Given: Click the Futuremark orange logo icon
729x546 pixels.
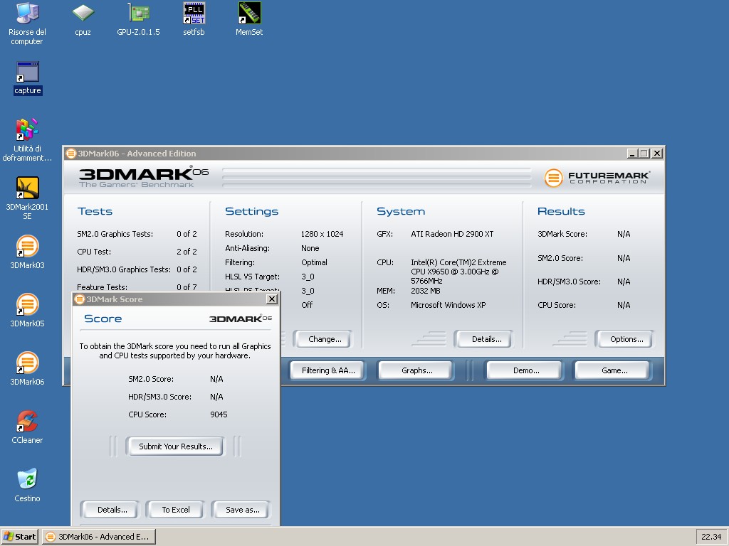Looking at the screenshot, I should click(553, 177).
